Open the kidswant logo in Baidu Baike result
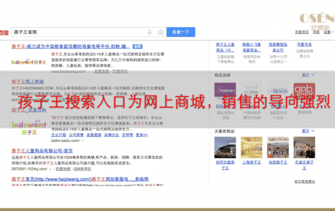 coord(29,127)
